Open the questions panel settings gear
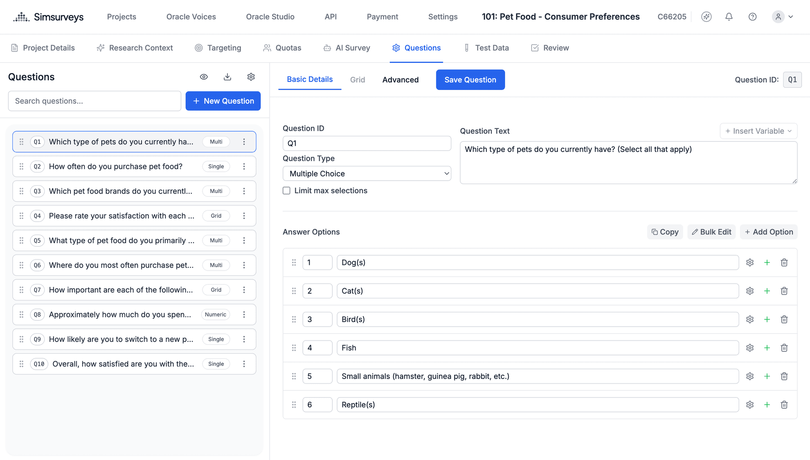Viewport: 810px width, 460px height. (x=251, y=77)
